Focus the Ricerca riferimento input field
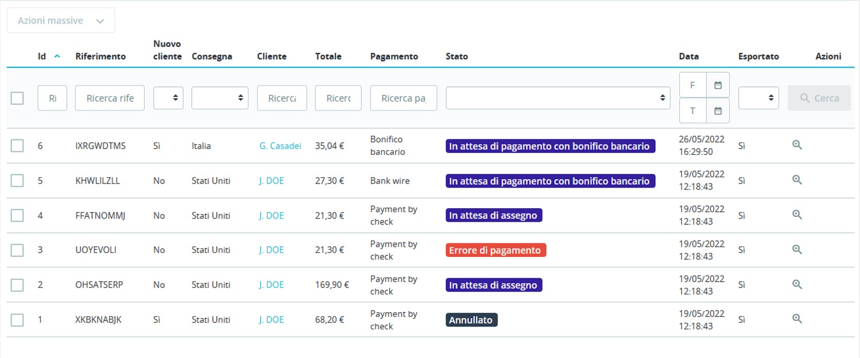 point(110,98)
